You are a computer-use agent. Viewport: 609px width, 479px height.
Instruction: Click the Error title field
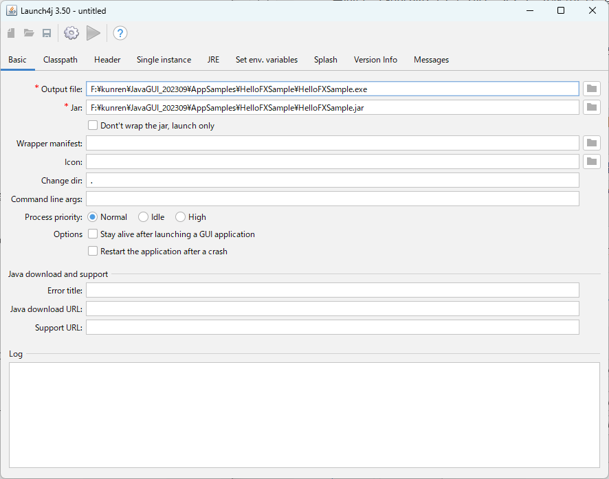pos(333,290)
